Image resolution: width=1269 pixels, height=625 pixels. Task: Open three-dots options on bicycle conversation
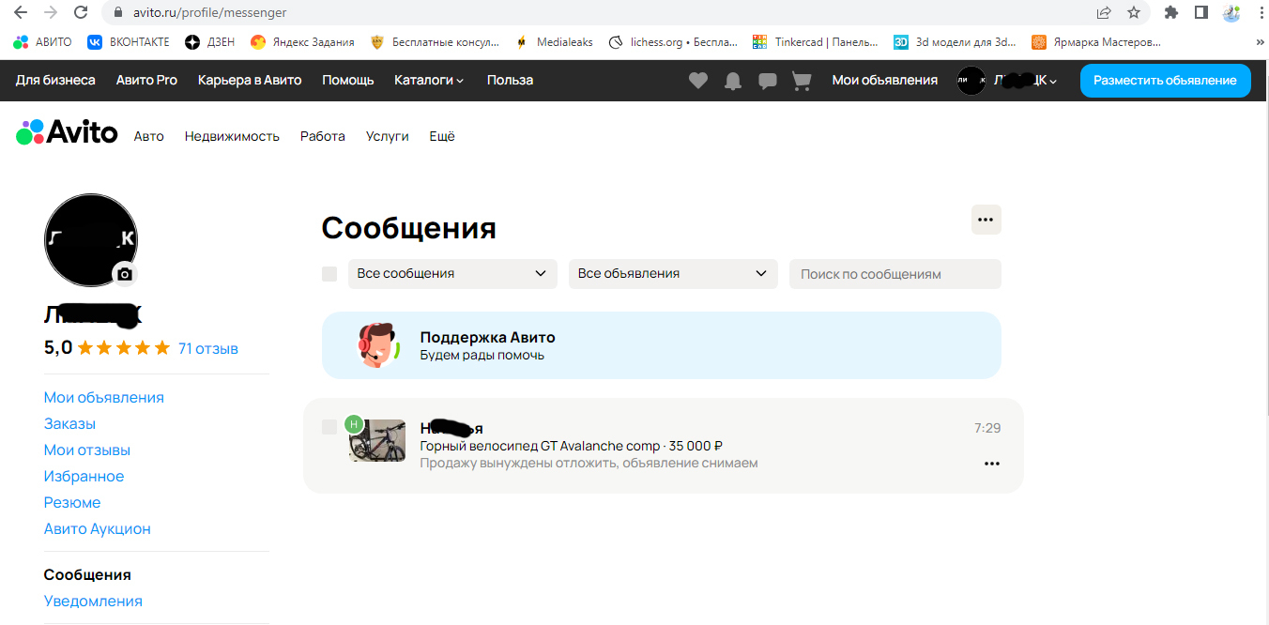coord(991,464)
